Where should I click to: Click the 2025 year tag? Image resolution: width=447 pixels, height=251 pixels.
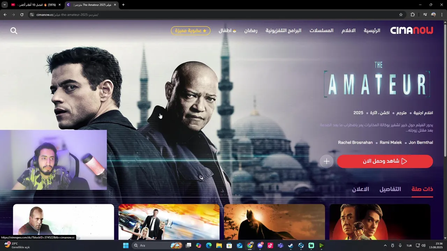pos(358,113)
